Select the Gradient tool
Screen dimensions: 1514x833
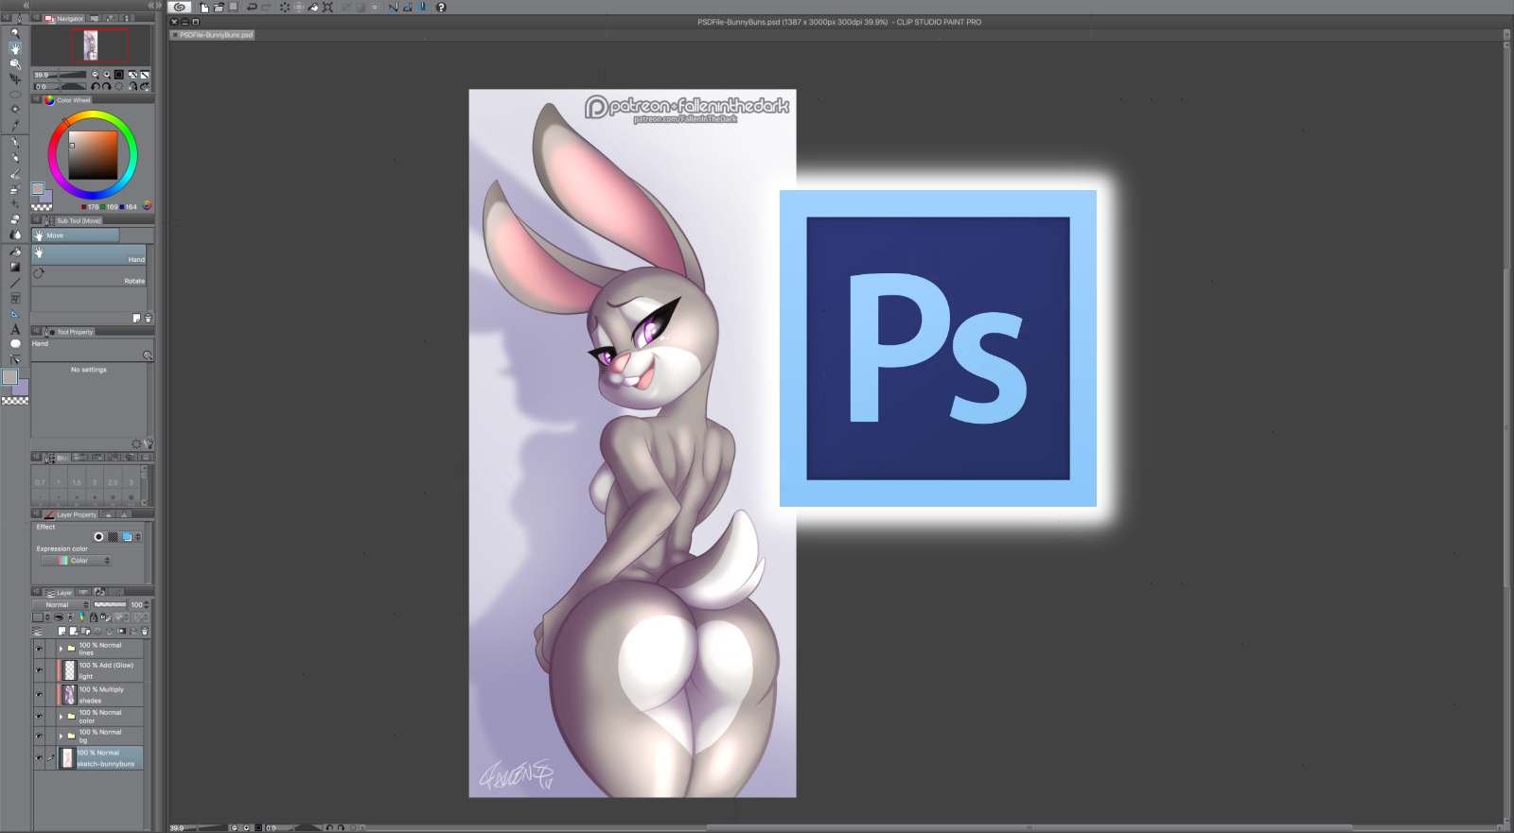point(15,267)
